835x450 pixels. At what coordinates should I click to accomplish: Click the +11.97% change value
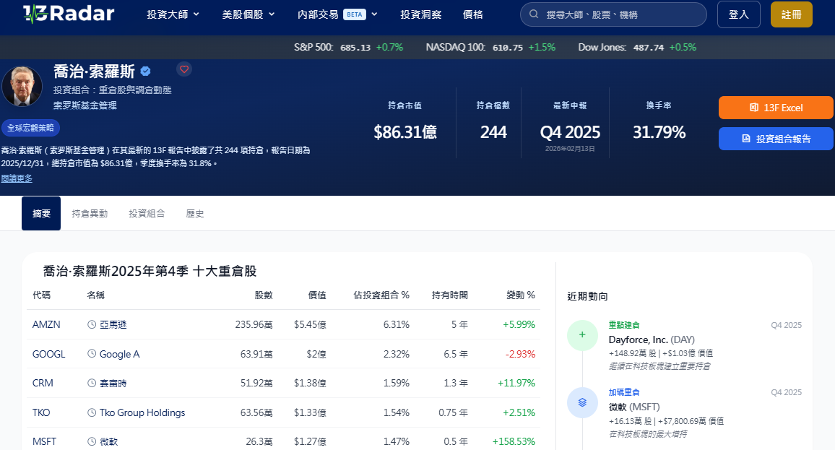click(x=516, y=383)
